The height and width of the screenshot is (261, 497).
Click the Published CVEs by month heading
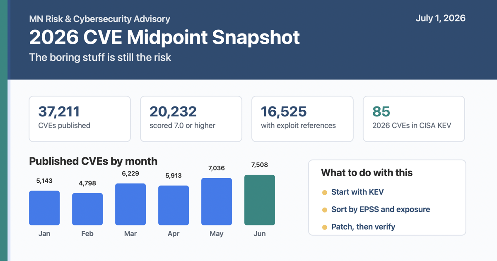(x=93, y=161)
